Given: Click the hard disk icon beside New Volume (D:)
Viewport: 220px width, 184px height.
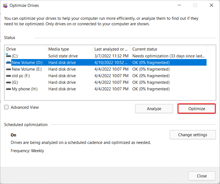Looking at the screenshot, I should point(9,62).
